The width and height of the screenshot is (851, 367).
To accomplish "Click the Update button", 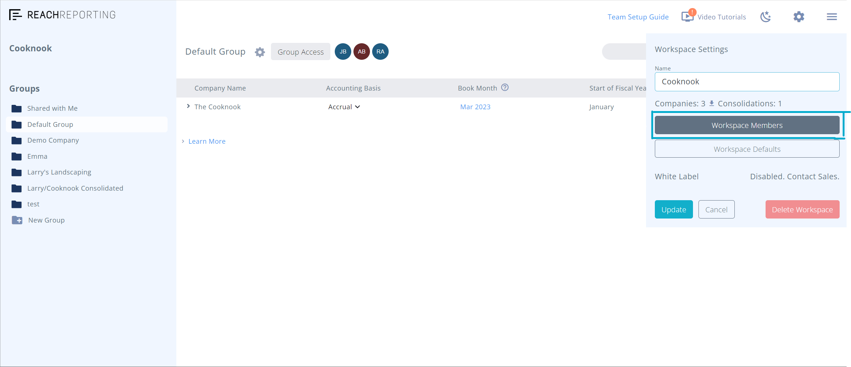I will [674, 209].
